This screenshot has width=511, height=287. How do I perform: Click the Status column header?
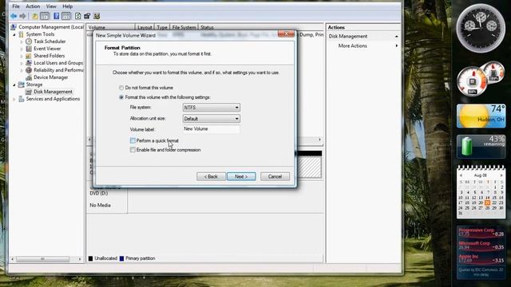click(261, 27)
